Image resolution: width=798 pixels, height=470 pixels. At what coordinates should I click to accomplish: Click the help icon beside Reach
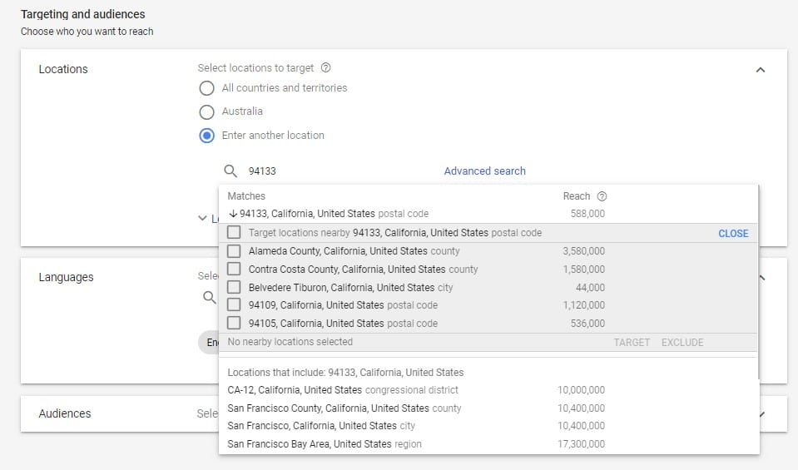[x=602, y=196]
